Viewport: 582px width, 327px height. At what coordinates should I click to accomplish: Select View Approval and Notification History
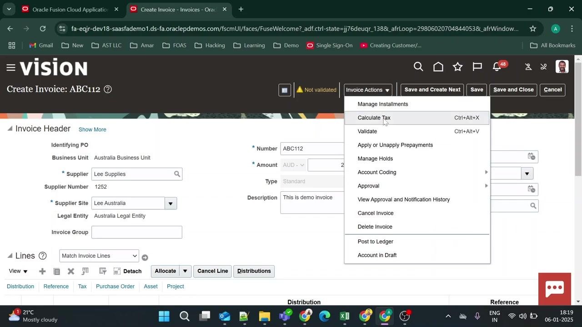point(417,199)
